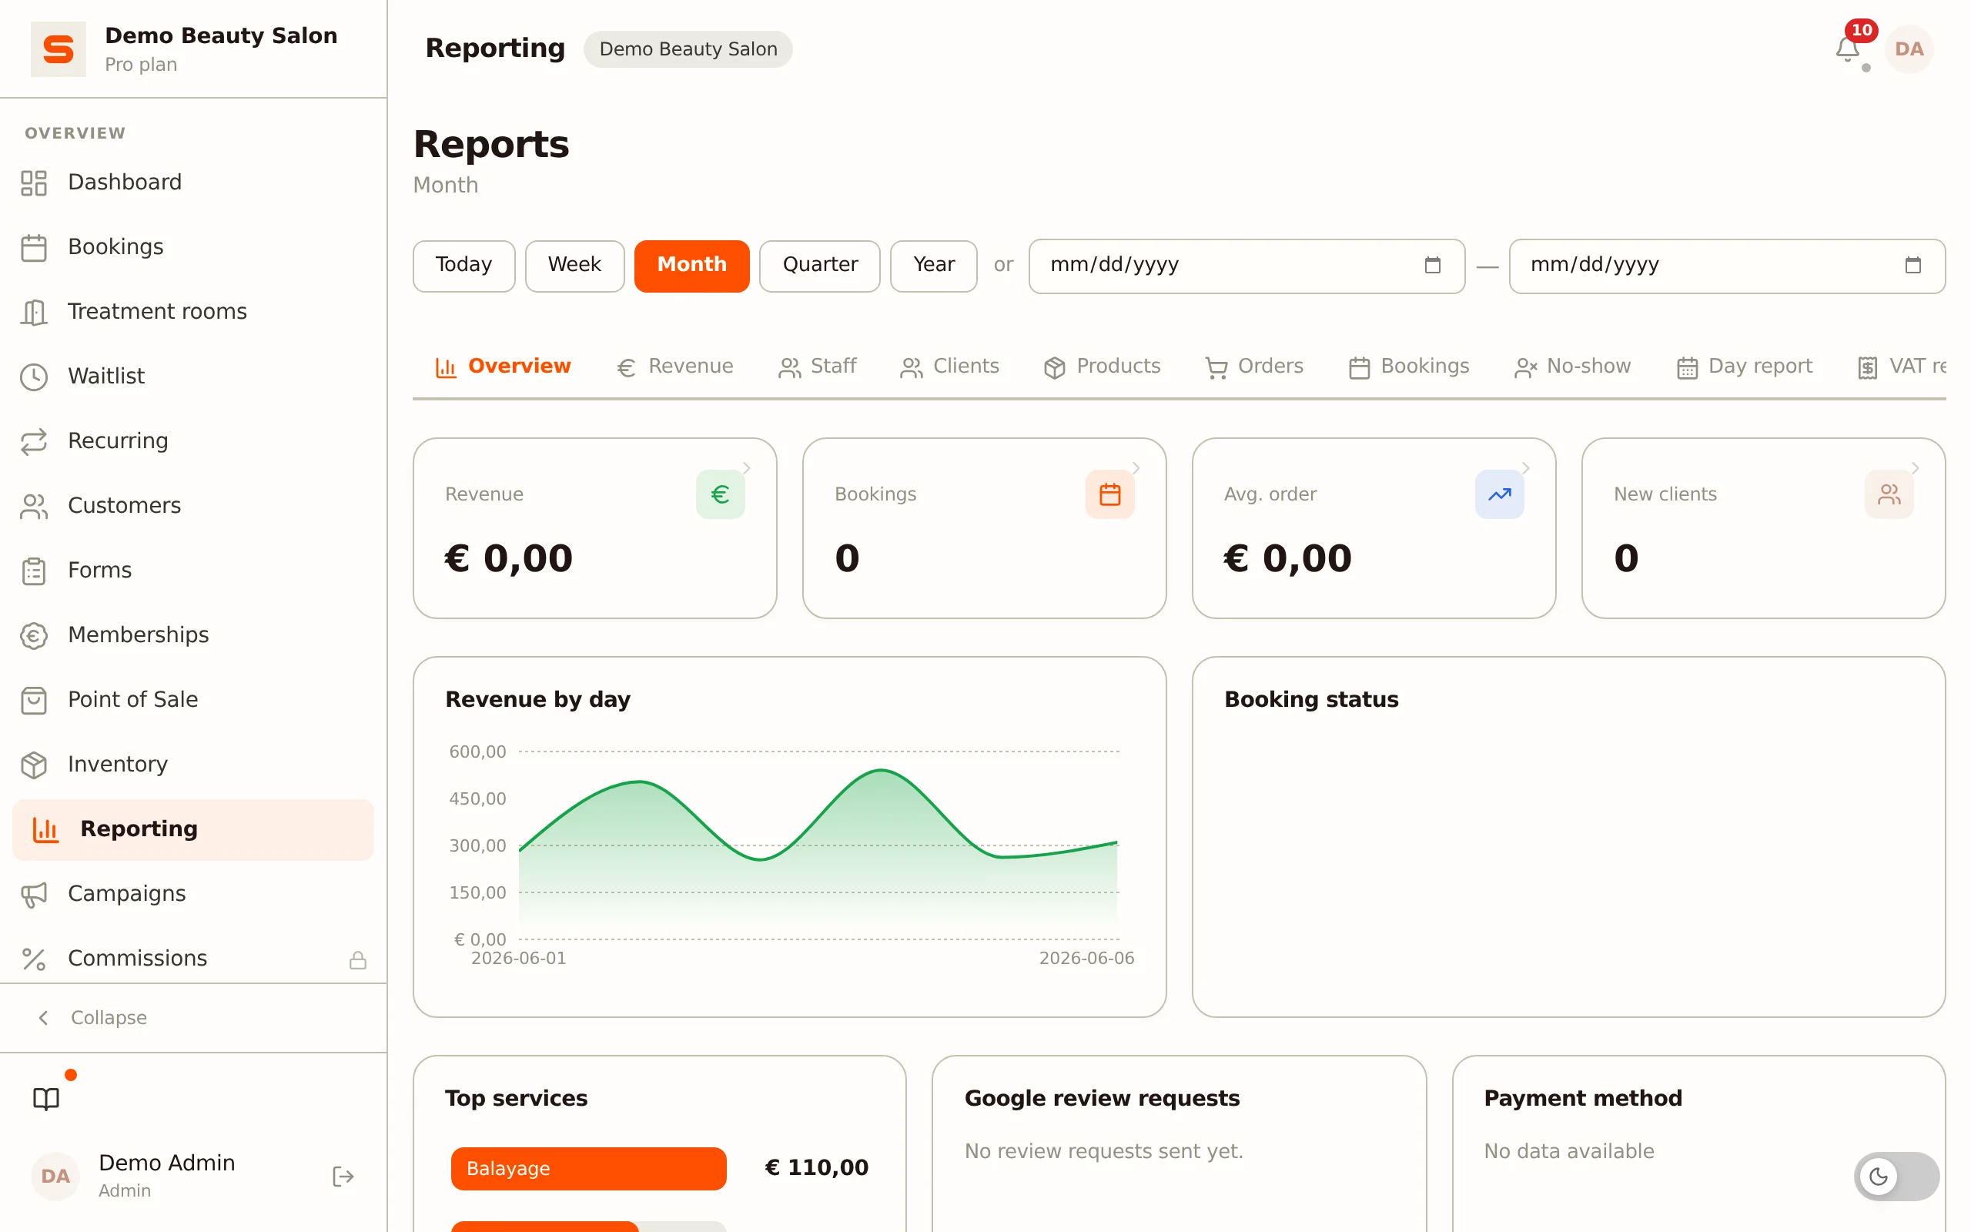
Task: Click the people icon on New clients card
Action: coord(1889,494)
